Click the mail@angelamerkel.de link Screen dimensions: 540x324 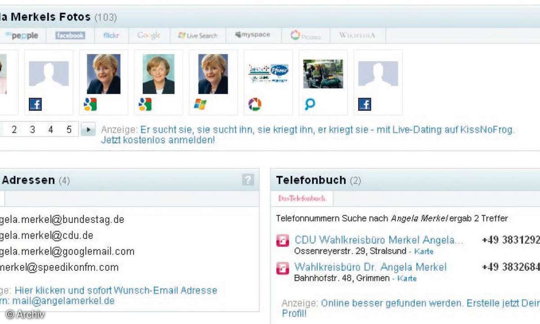click(63, 301)
